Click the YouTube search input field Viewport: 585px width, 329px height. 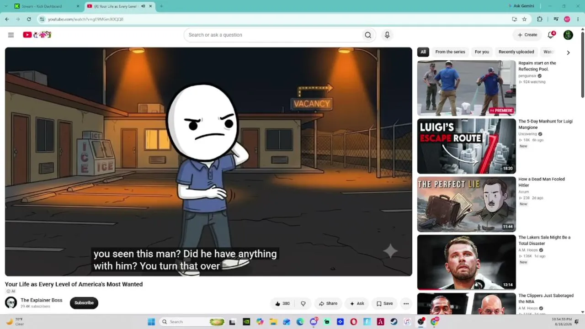click(272, 35)
